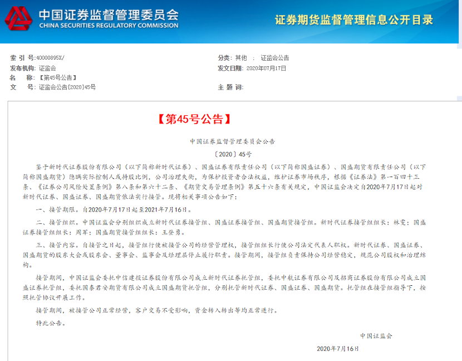Click the paragraph starting 二、接管组织
This screenshot has height=361, width=462.
point(223,226)
